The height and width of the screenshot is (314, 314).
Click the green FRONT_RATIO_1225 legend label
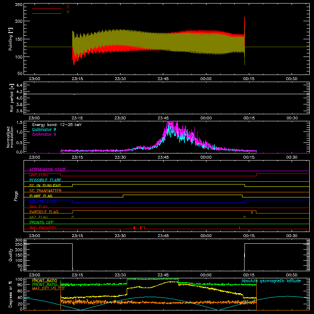[x=51, y=285]
